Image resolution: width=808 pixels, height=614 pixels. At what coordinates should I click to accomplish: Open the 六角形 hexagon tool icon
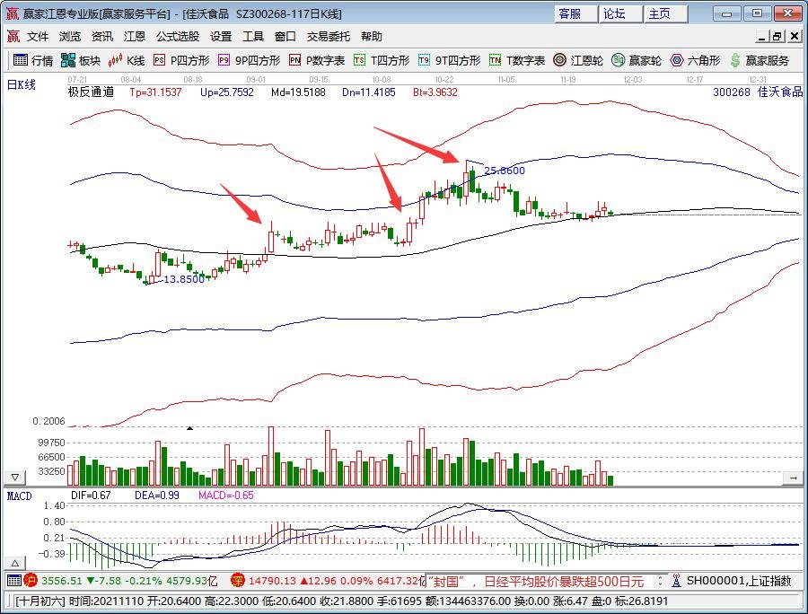[x=677, y=60]
